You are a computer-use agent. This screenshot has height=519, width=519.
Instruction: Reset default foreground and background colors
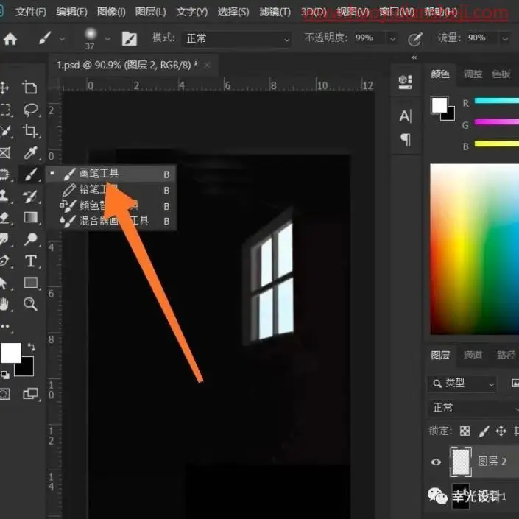click(5, 375)
